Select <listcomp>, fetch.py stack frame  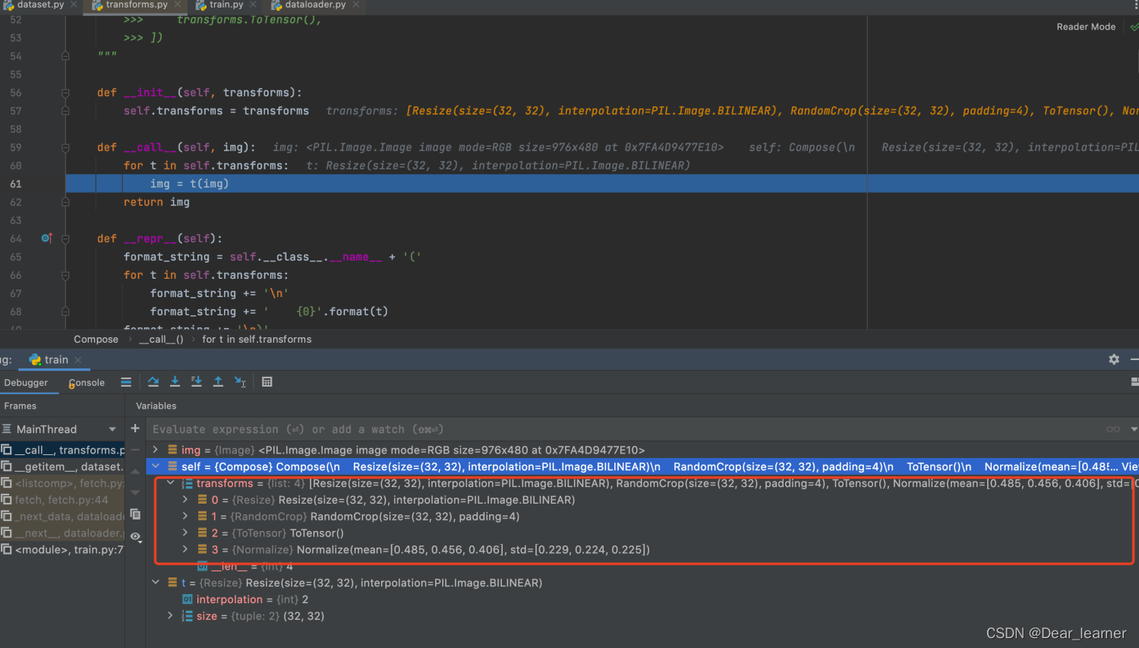(62, 483)
